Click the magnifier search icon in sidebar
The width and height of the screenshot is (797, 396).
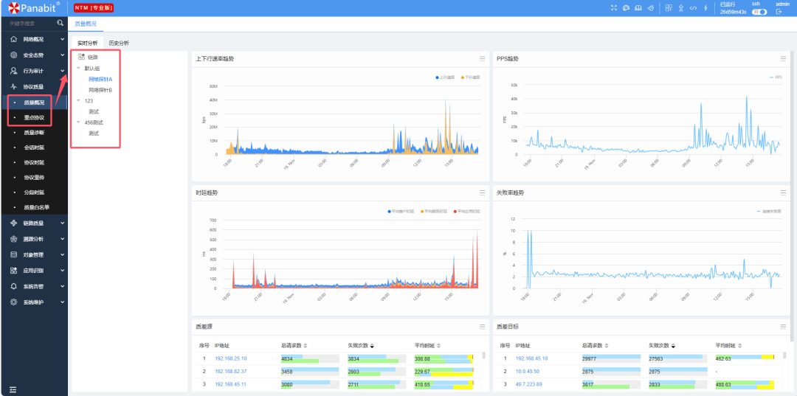pos(60,23)
